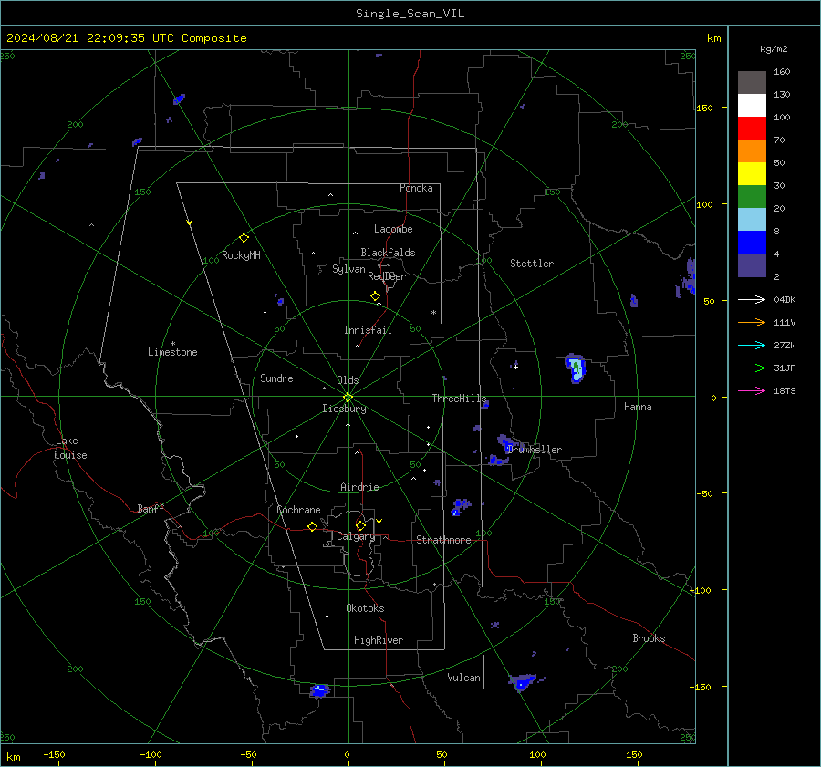The image size is (821, 767).
Task: Click the Okotoks label
Action: point(365,609)
